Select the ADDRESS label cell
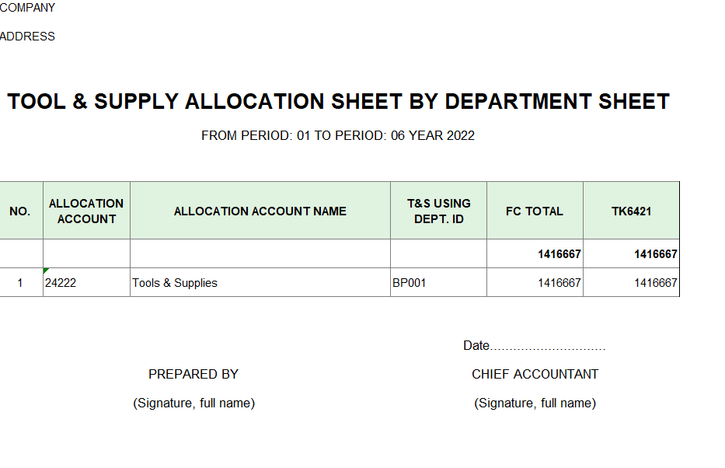 [x=28, y=37]
